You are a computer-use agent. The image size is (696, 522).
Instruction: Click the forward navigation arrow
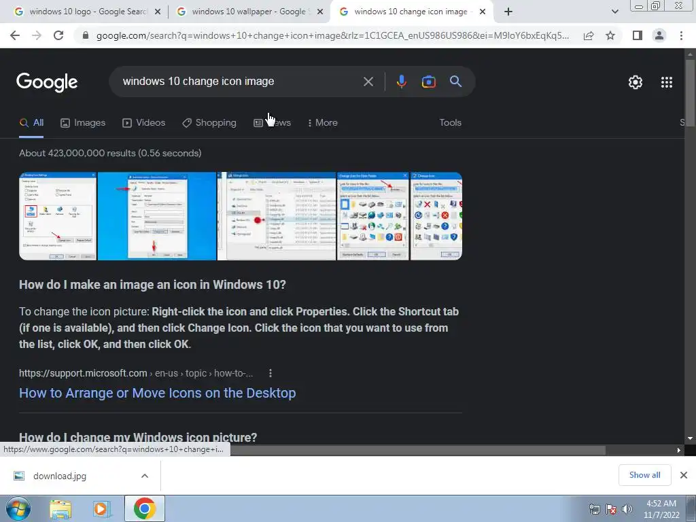coord(37,35)
